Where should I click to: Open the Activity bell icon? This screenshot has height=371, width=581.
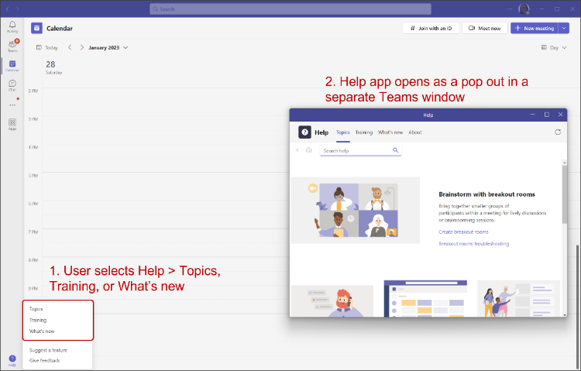pos(12,26)
